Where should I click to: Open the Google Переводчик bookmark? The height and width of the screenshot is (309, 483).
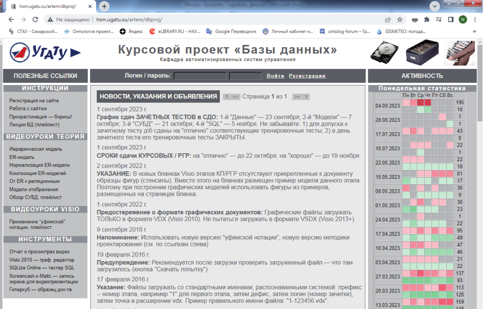point(231,31)
